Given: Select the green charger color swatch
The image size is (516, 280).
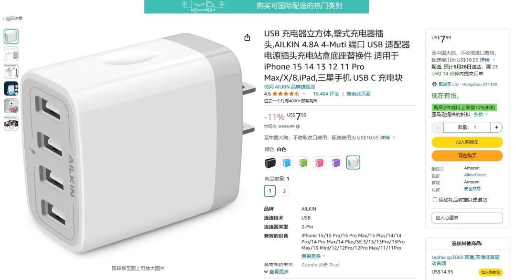Looking at the screenshot, I should [303, 162].
